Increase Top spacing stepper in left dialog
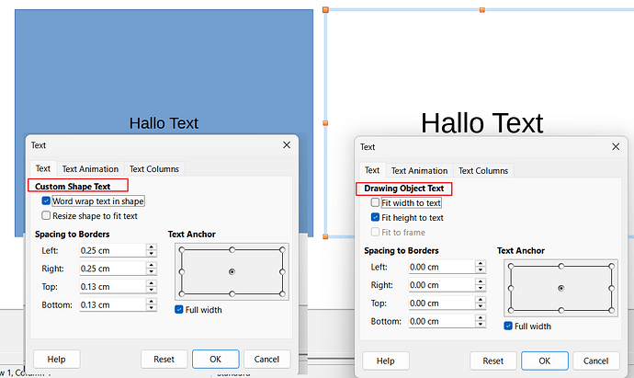The width and height of the screenshot is (634, 378). click(151, 284)
